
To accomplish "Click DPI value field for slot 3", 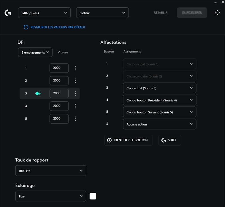I will 59,93.
